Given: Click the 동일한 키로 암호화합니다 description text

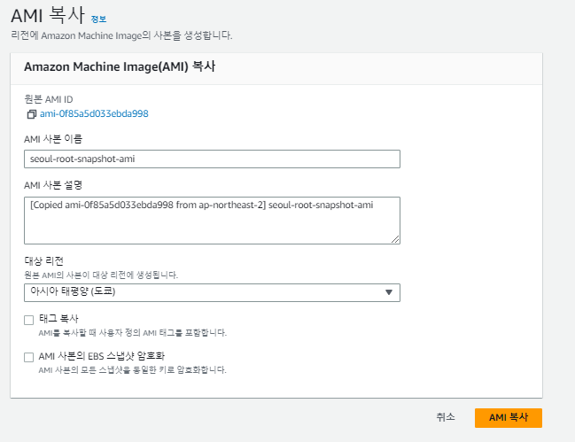Looking at the screenshot, I should (133, 369).
